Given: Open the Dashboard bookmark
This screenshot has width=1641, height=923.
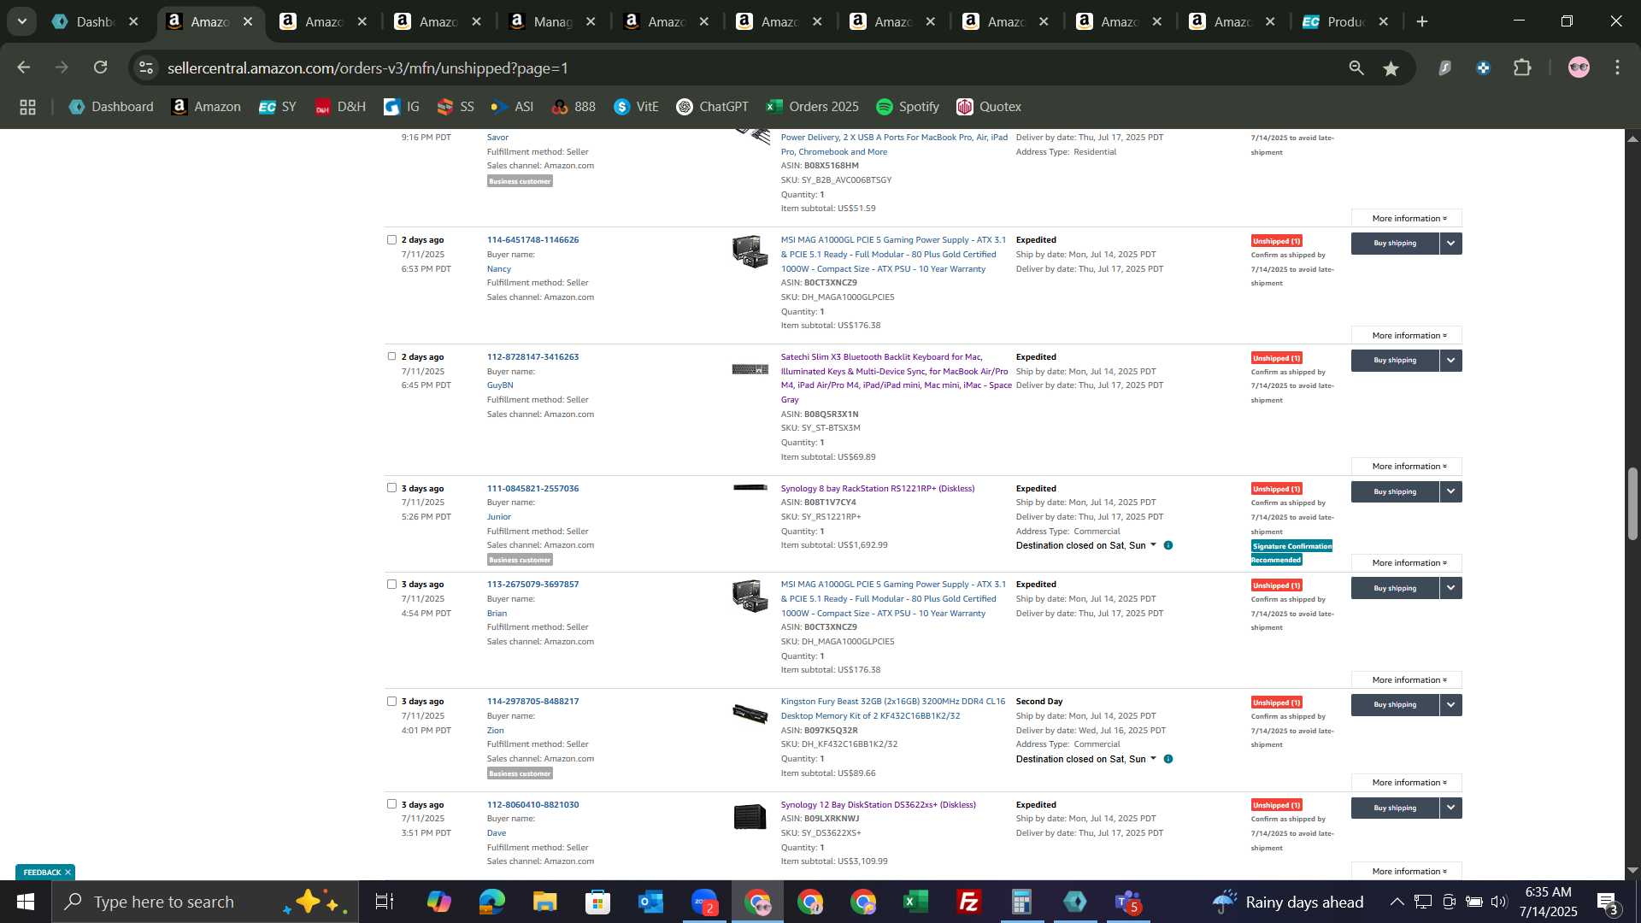Looking at the screenshot, I should [111, 107].
